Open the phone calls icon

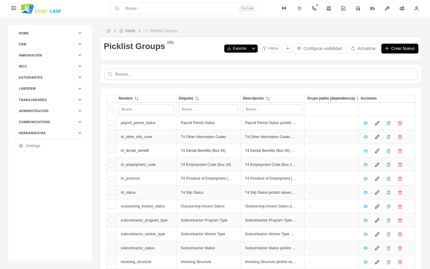tap(314, 8)
